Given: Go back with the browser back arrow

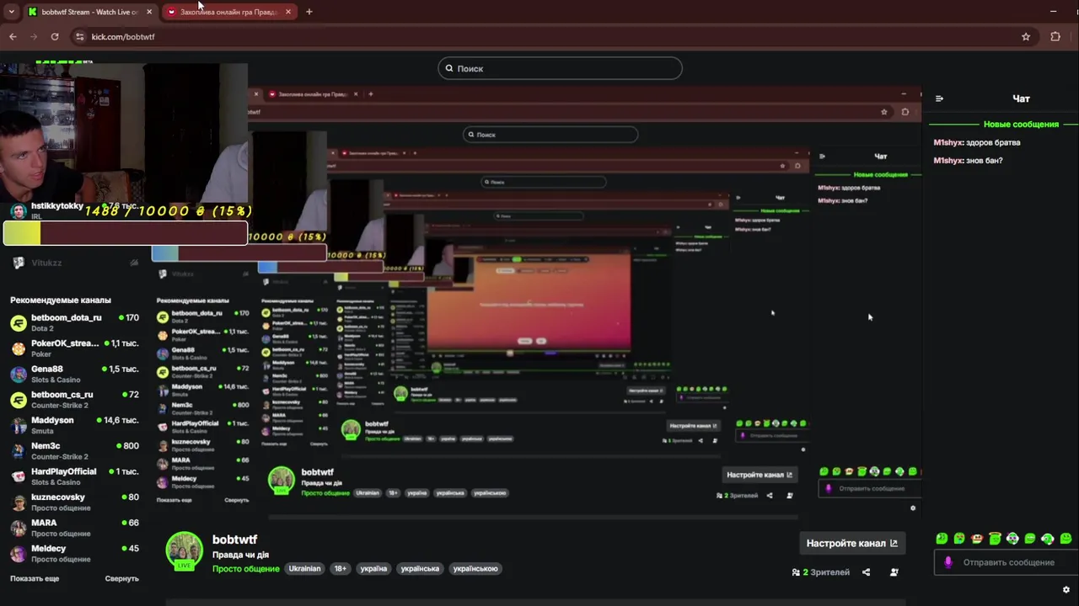Looking at the screenshot, I should [x=13, y=37].
